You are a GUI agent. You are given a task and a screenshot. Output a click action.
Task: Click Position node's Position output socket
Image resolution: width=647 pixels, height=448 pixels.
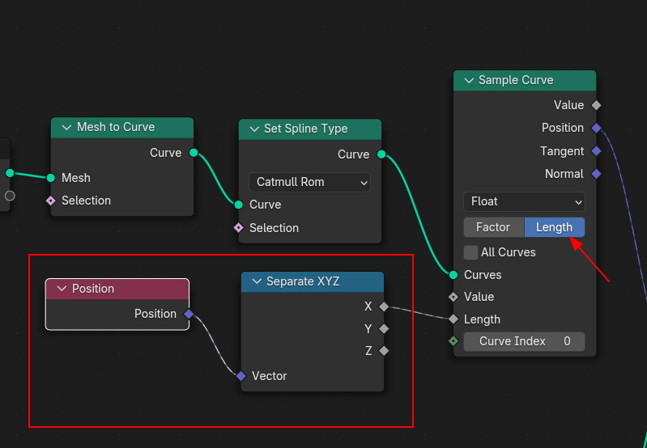(189, 314)
